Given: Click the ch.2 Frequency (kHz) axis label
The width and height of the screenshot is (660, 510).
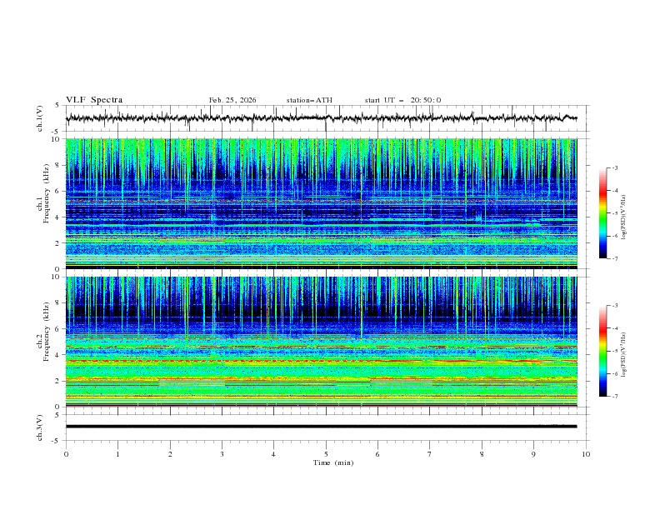Looking at the screenshot, I should pos(43,342).
